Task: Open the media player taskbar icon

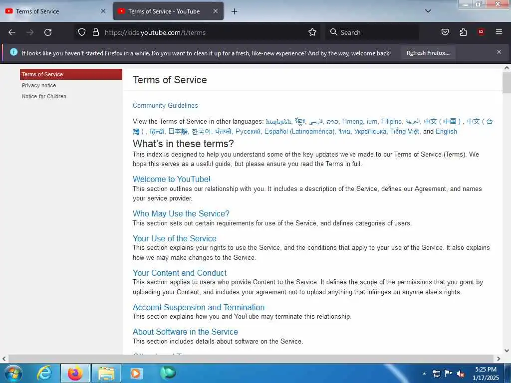Action: coord(136,373)
